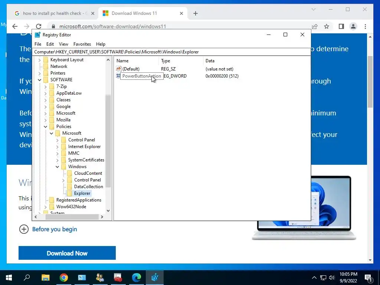Click the tree horizontal scroll right arrow
The image size is (380, 285).
pos(102,217)
